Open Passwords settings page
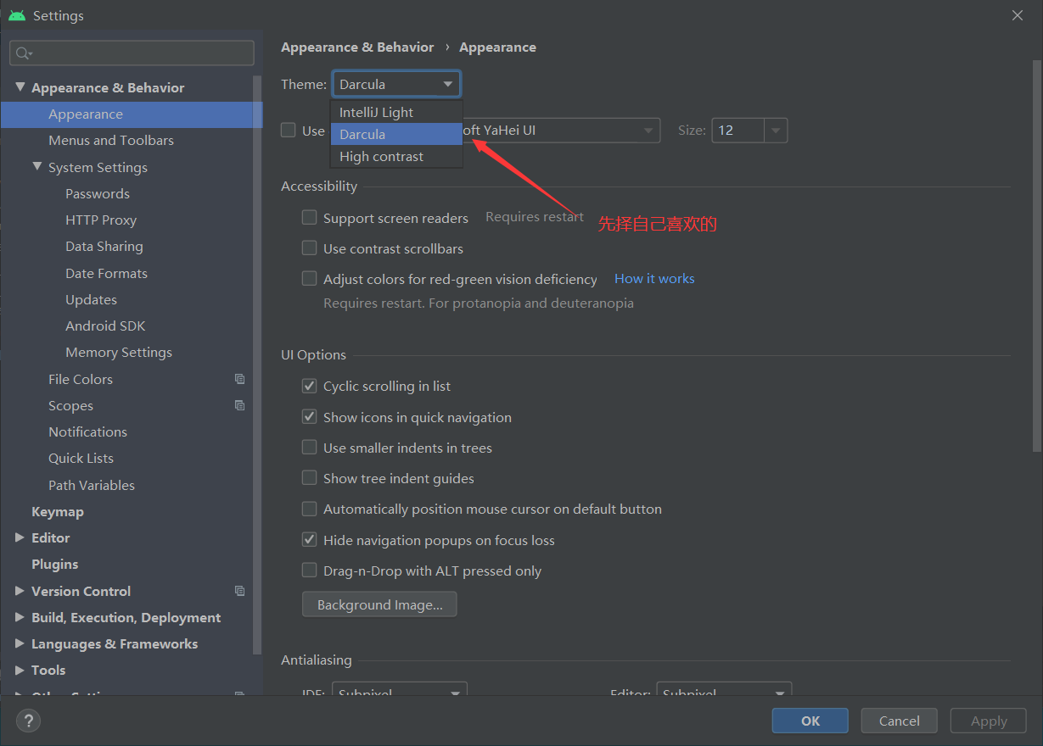1043x746 pixels. (98, 193)
